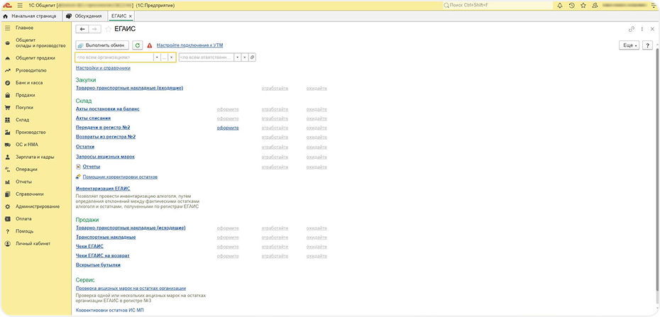Click the ellipsis select button in organization field
This screenshot has height=317, width=660.
(164, 57)
